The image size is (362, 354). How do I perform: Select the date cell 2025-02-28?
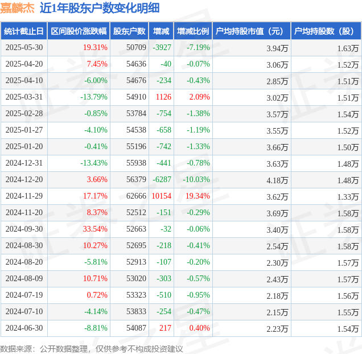click(x=24, y=114)
